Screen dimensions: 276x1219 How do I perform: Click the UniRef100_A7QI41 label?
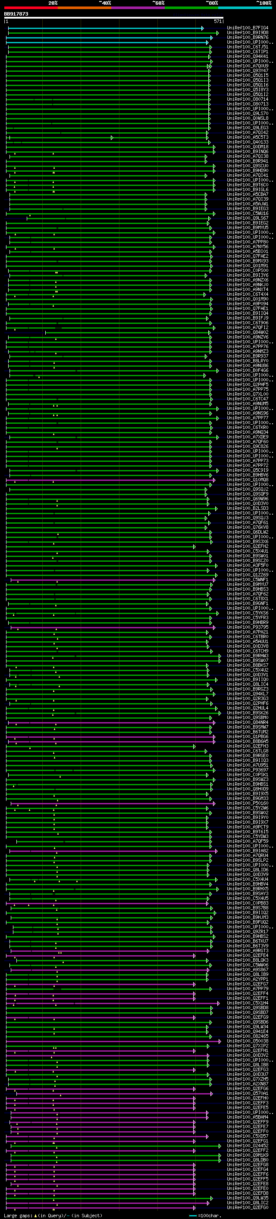pos(248,176)
